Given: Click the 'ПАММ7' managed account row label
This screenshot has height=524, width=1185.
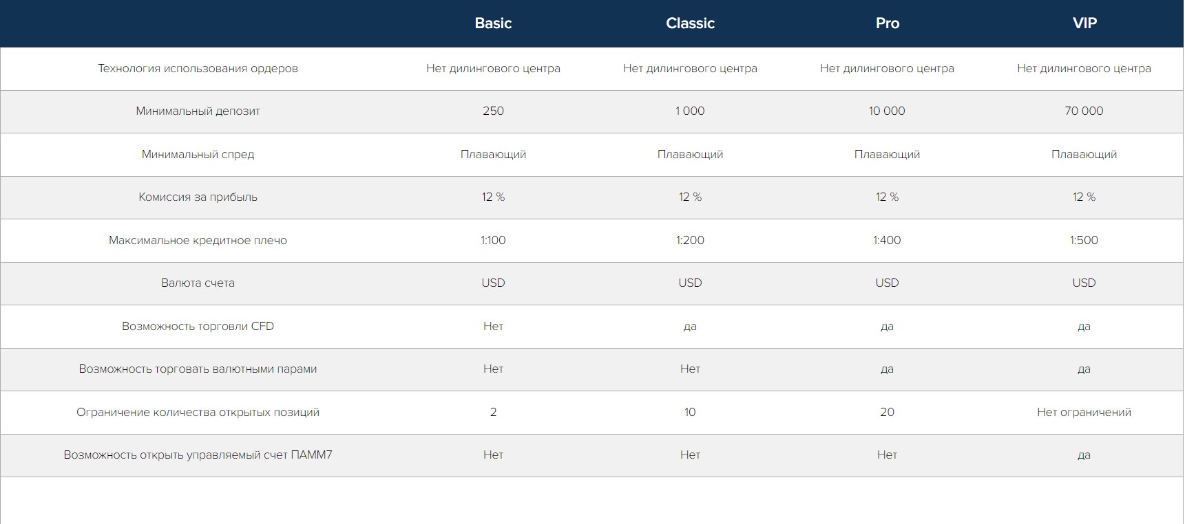Looking at the screenshot, I should click(198, 455).
